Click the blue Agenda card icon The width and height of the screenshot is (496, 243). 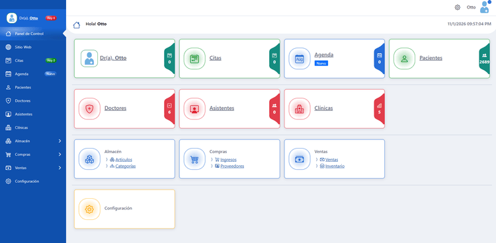coord(299,59)
